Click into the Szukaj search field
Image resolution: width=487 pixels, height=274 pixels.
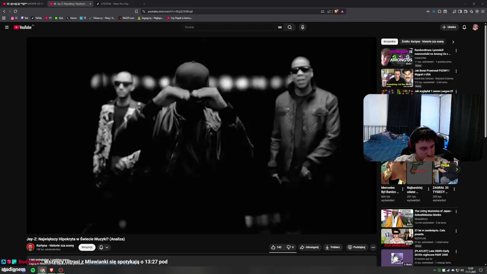pos(230,27)
